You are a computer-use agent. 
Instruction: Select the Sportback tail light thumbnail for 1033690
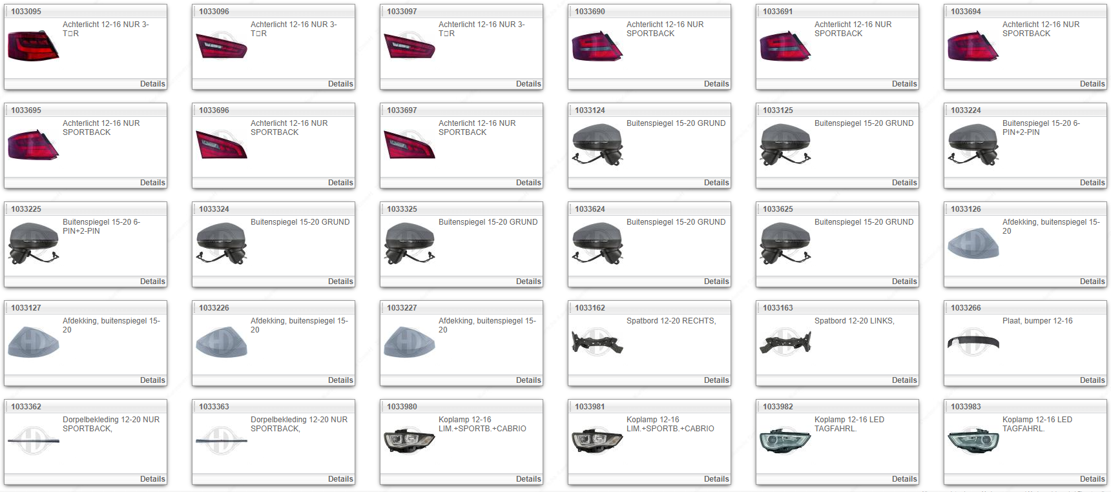[x=597, y=46]
